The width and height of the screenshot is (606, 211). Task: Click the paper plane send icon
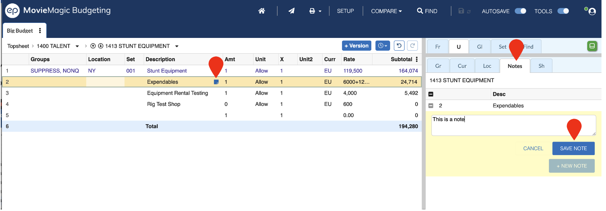[x=291, y=11]
